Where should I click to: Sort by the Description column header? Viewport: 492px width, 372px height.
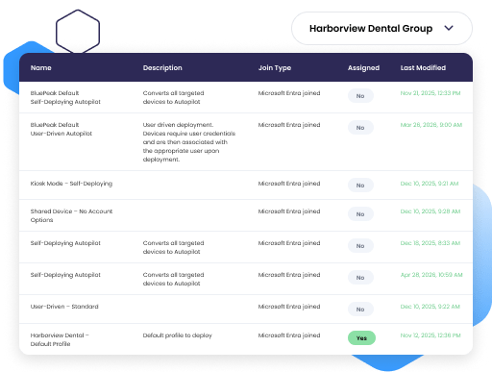coord(162,68)
